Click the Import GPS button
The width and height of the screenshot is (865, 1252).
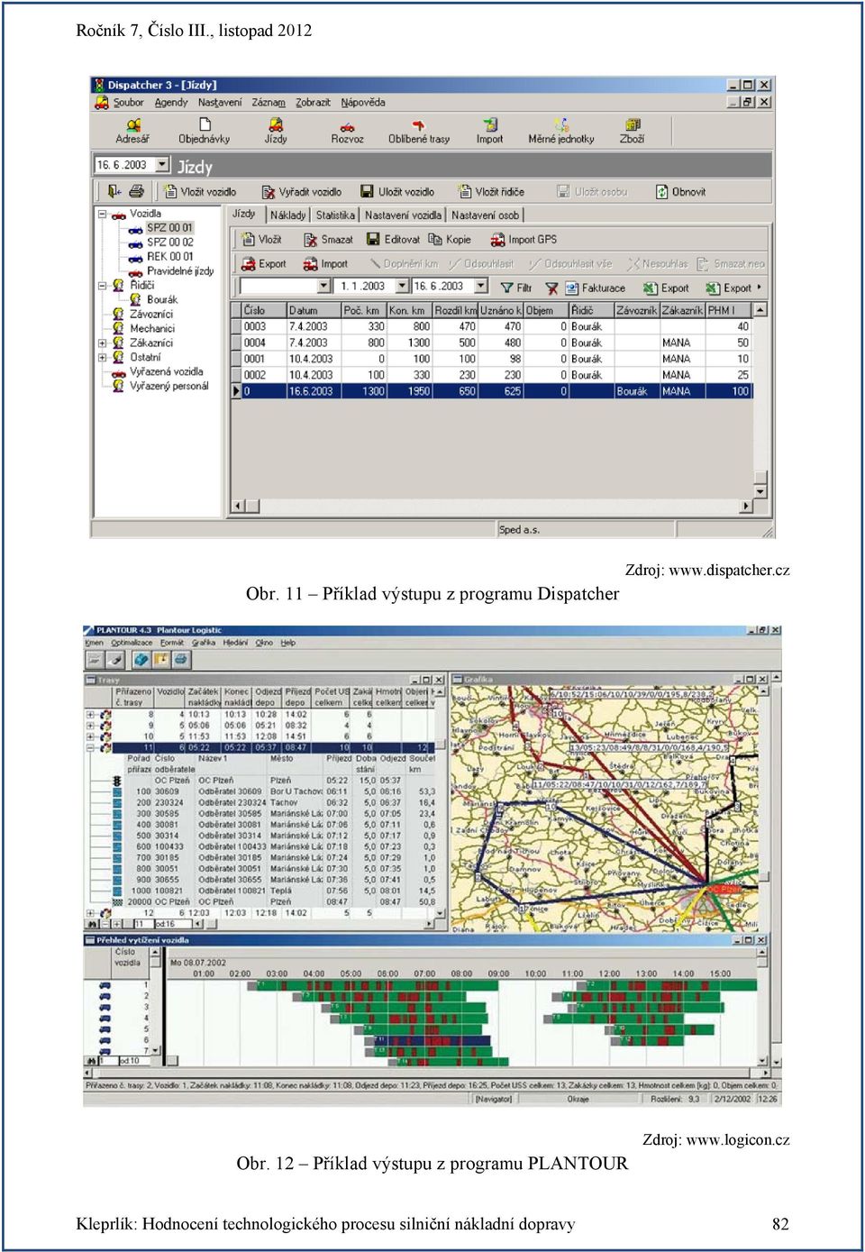click(x=524, y=240)
